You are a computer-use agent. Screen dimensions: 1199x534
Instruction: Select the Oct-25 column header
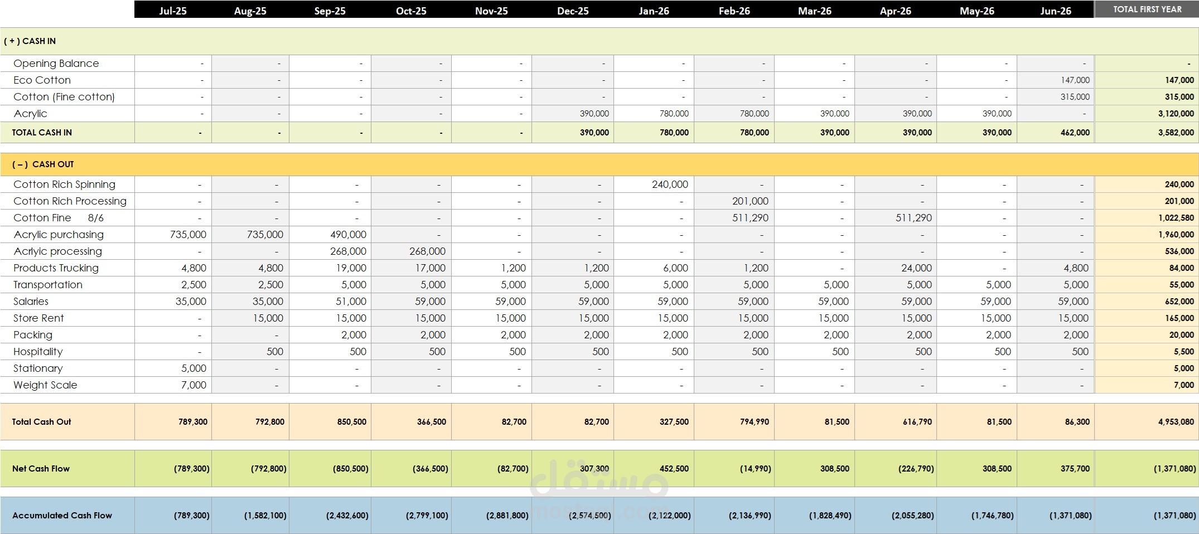411,11
